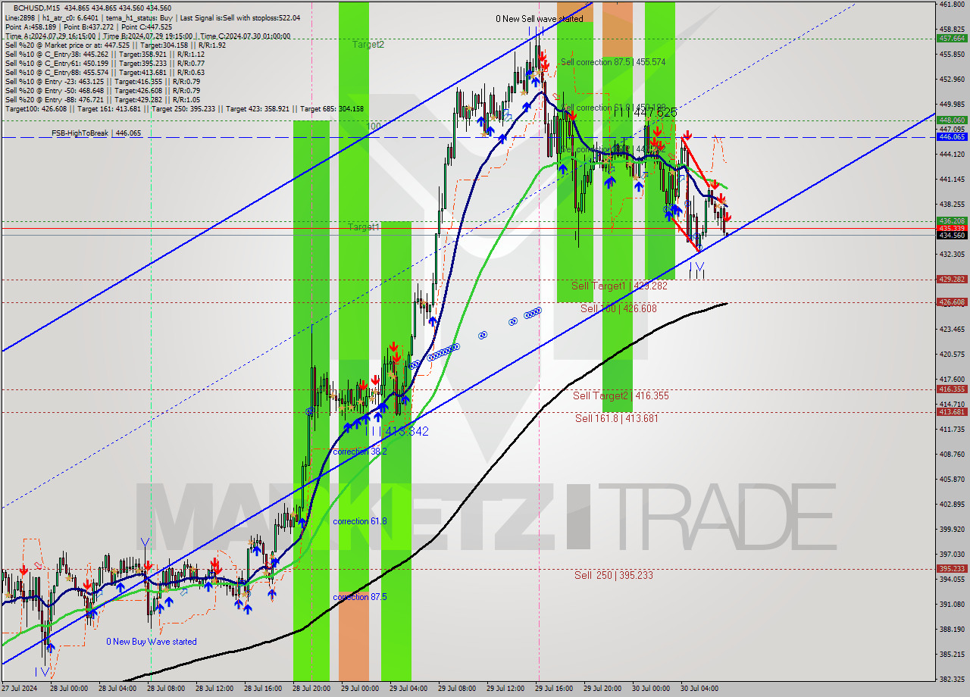Click the '0 New Sell wave started' label
Viewport: 970px width, 697px height.
tap(540, 19)
